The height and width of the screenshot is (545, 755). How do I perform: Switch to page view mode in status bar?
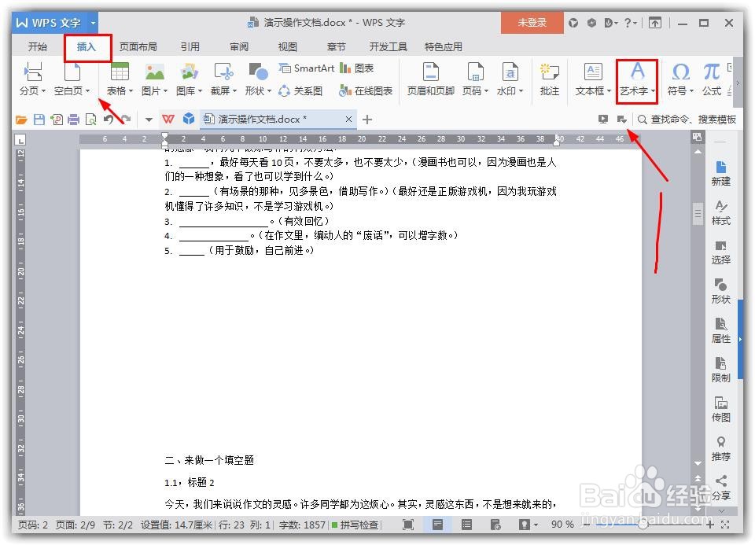(x=438, y=525)
